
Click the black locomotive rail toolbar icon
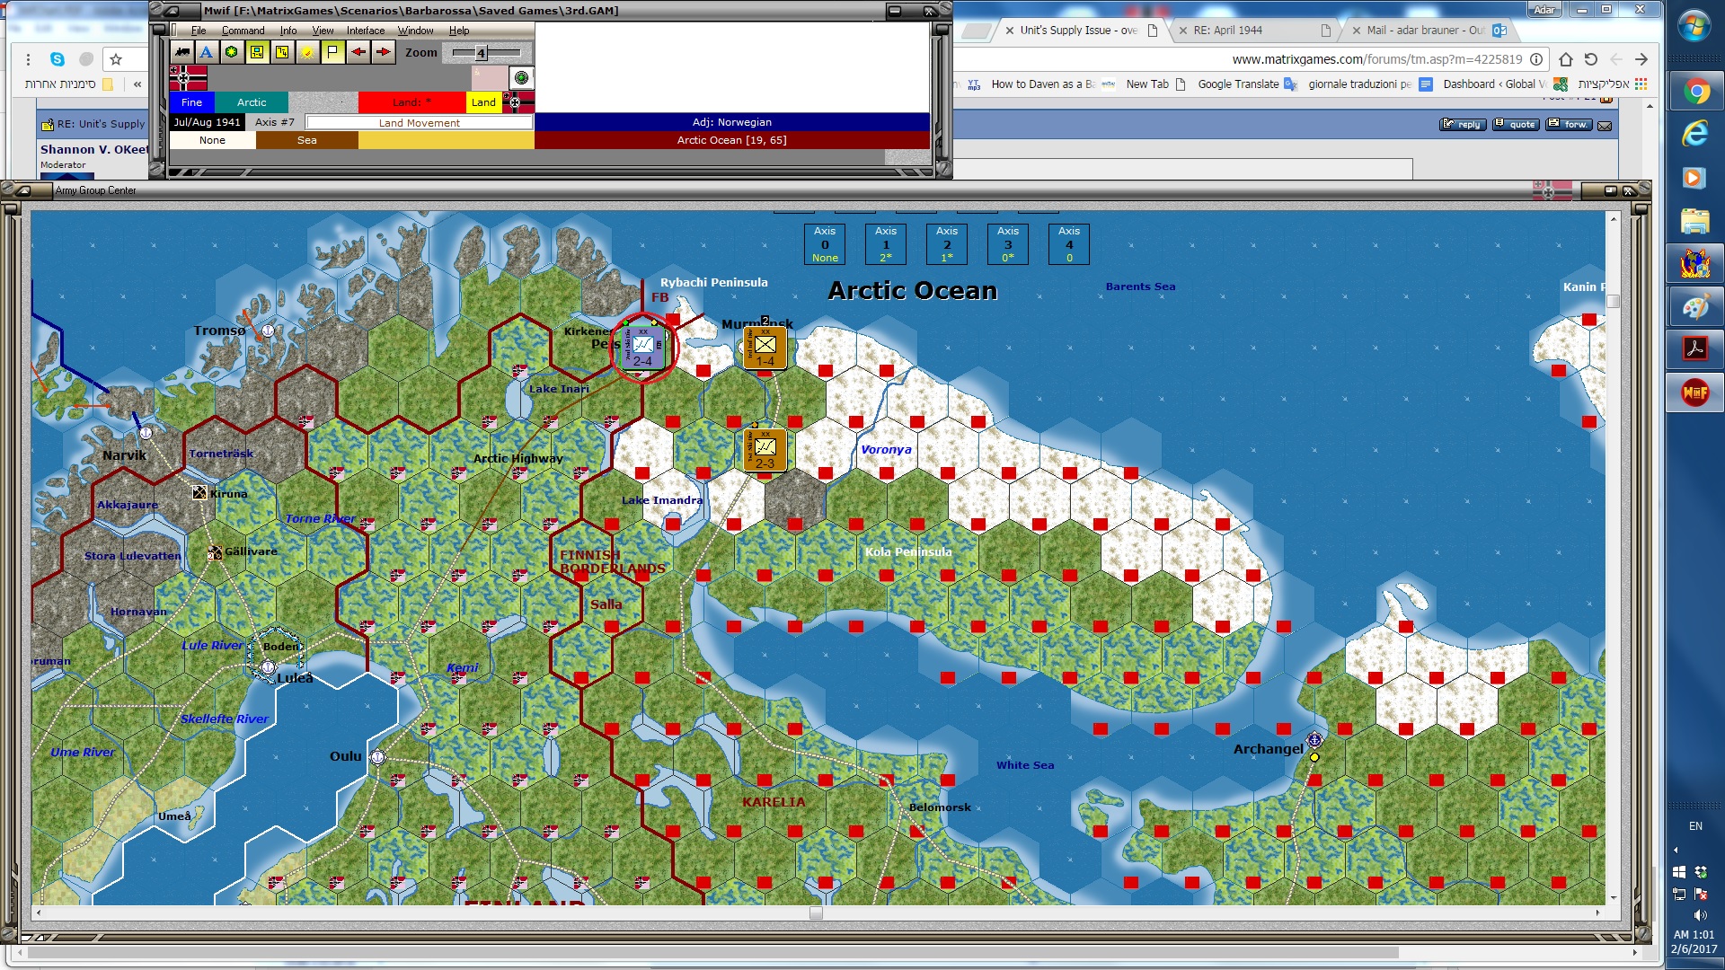pos(182,52)
